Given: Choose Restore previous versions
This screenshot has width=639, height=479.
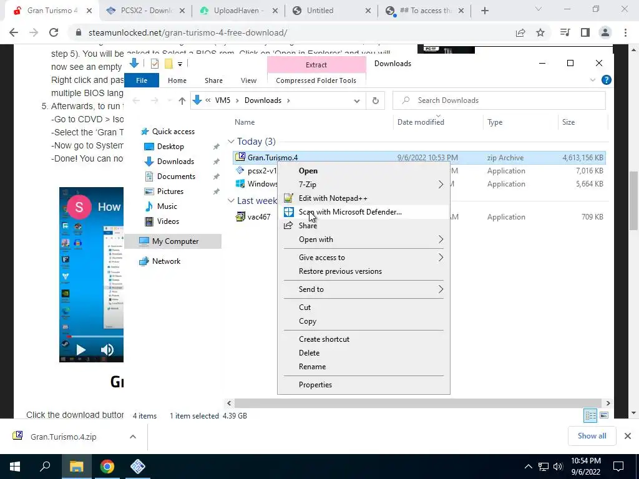Looking at the screenshot, I should 364,271.
